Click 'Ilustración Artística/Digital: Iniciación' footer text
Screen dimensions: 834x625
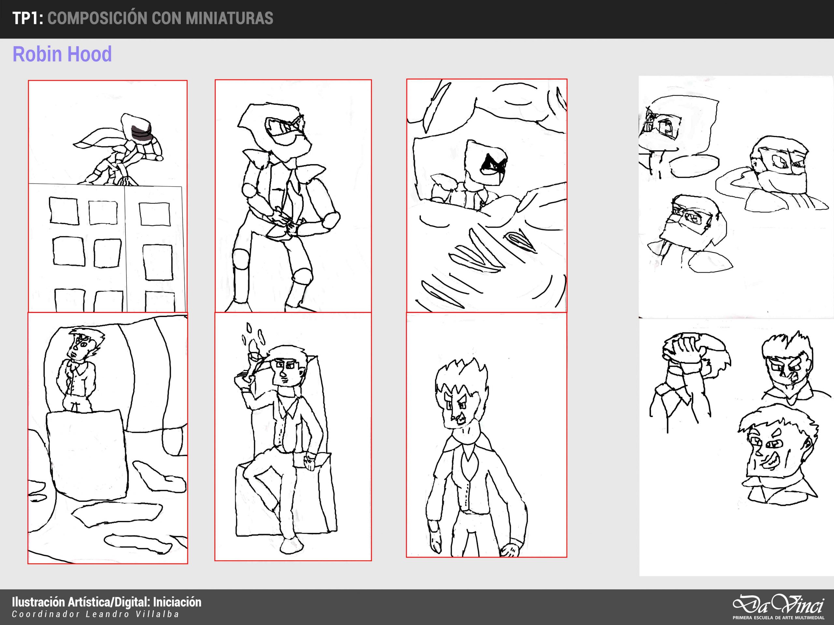point(107,602)
